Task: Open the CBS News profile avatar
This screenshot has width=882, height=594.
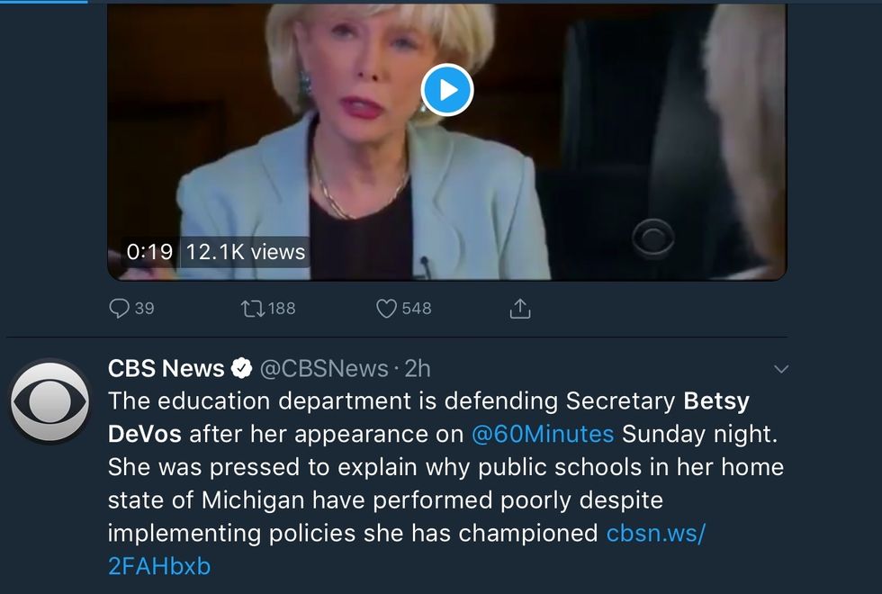Action: [49, 400]
